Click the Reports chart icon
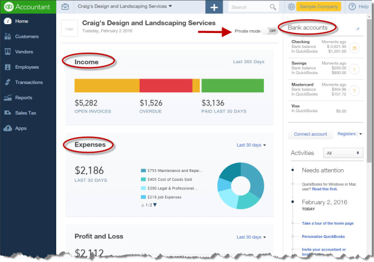The height and width of the screenshot is (262, 374). pos(8,97)
